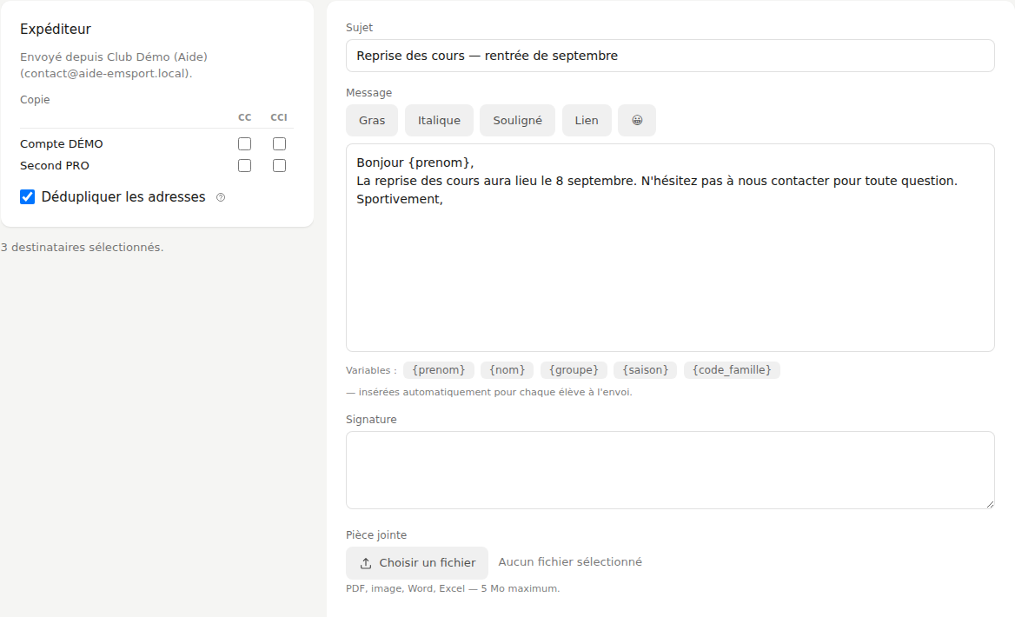Screen dimensions: 1015x617
Task: Check the CCI box for Second PRO
Action: point(279,166)
